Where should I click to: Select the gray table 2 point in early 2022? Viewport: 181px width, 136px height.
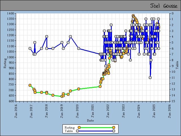tap(111, 25)
